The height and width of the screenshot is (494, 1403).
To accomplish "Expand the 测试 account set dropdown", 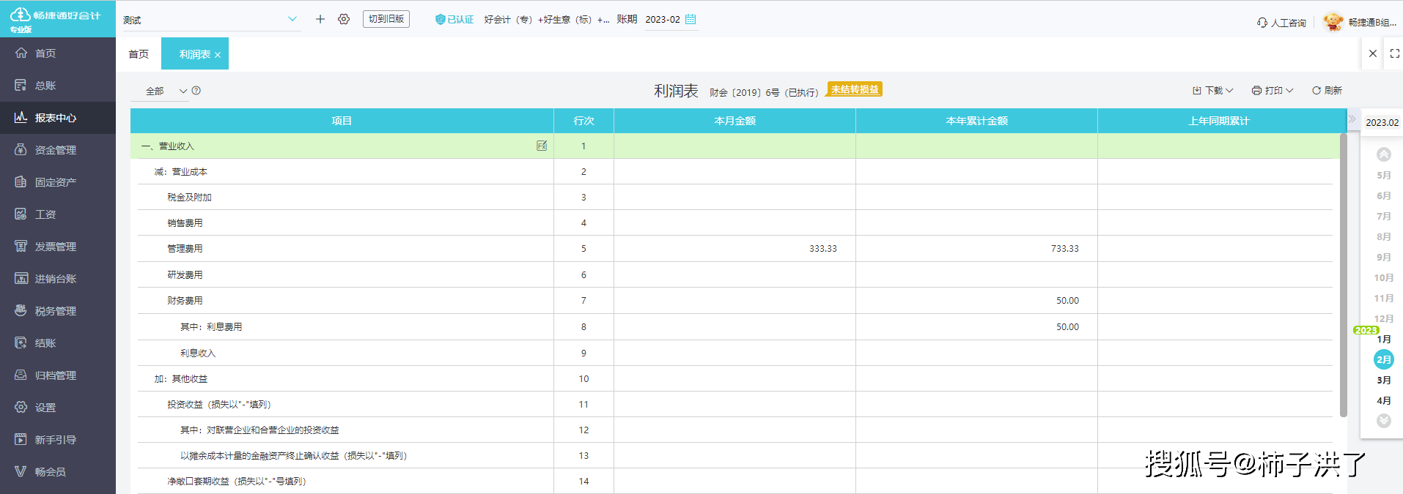I will click(292, 19).
